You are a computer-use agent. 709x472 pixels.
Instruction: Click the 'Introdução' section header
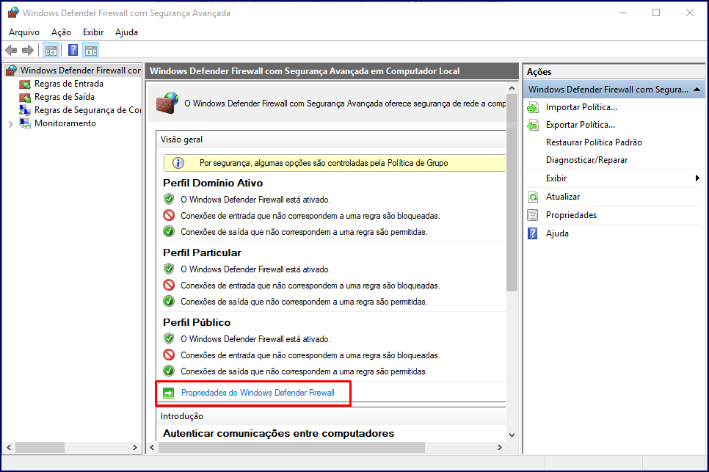182,416
